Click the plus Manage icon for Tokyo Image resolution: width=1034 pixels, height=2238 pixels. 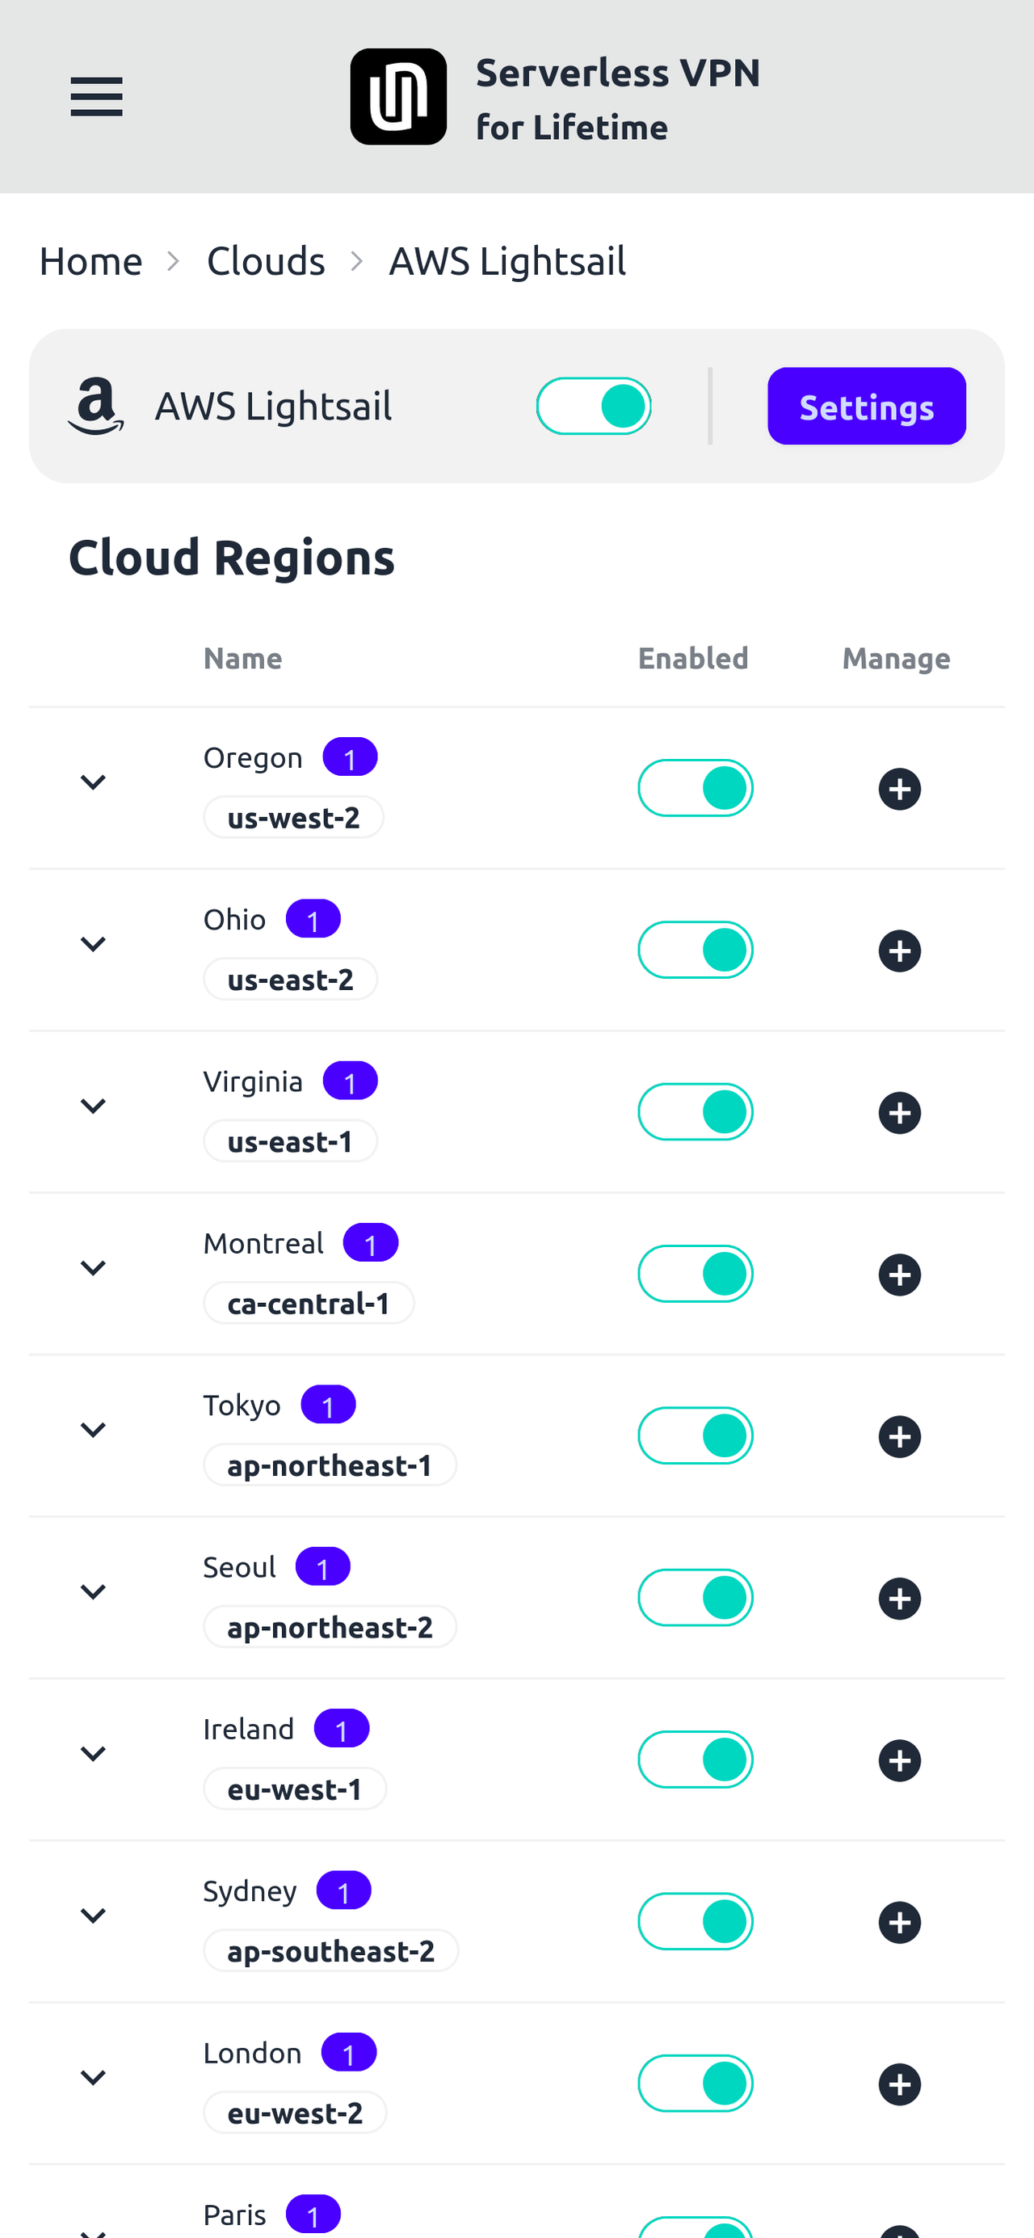[900, 1435]
